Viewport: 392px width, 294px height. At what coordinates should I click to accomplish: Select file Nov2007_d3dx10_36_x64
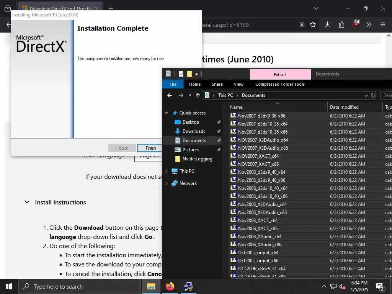[x=263, y=124]
